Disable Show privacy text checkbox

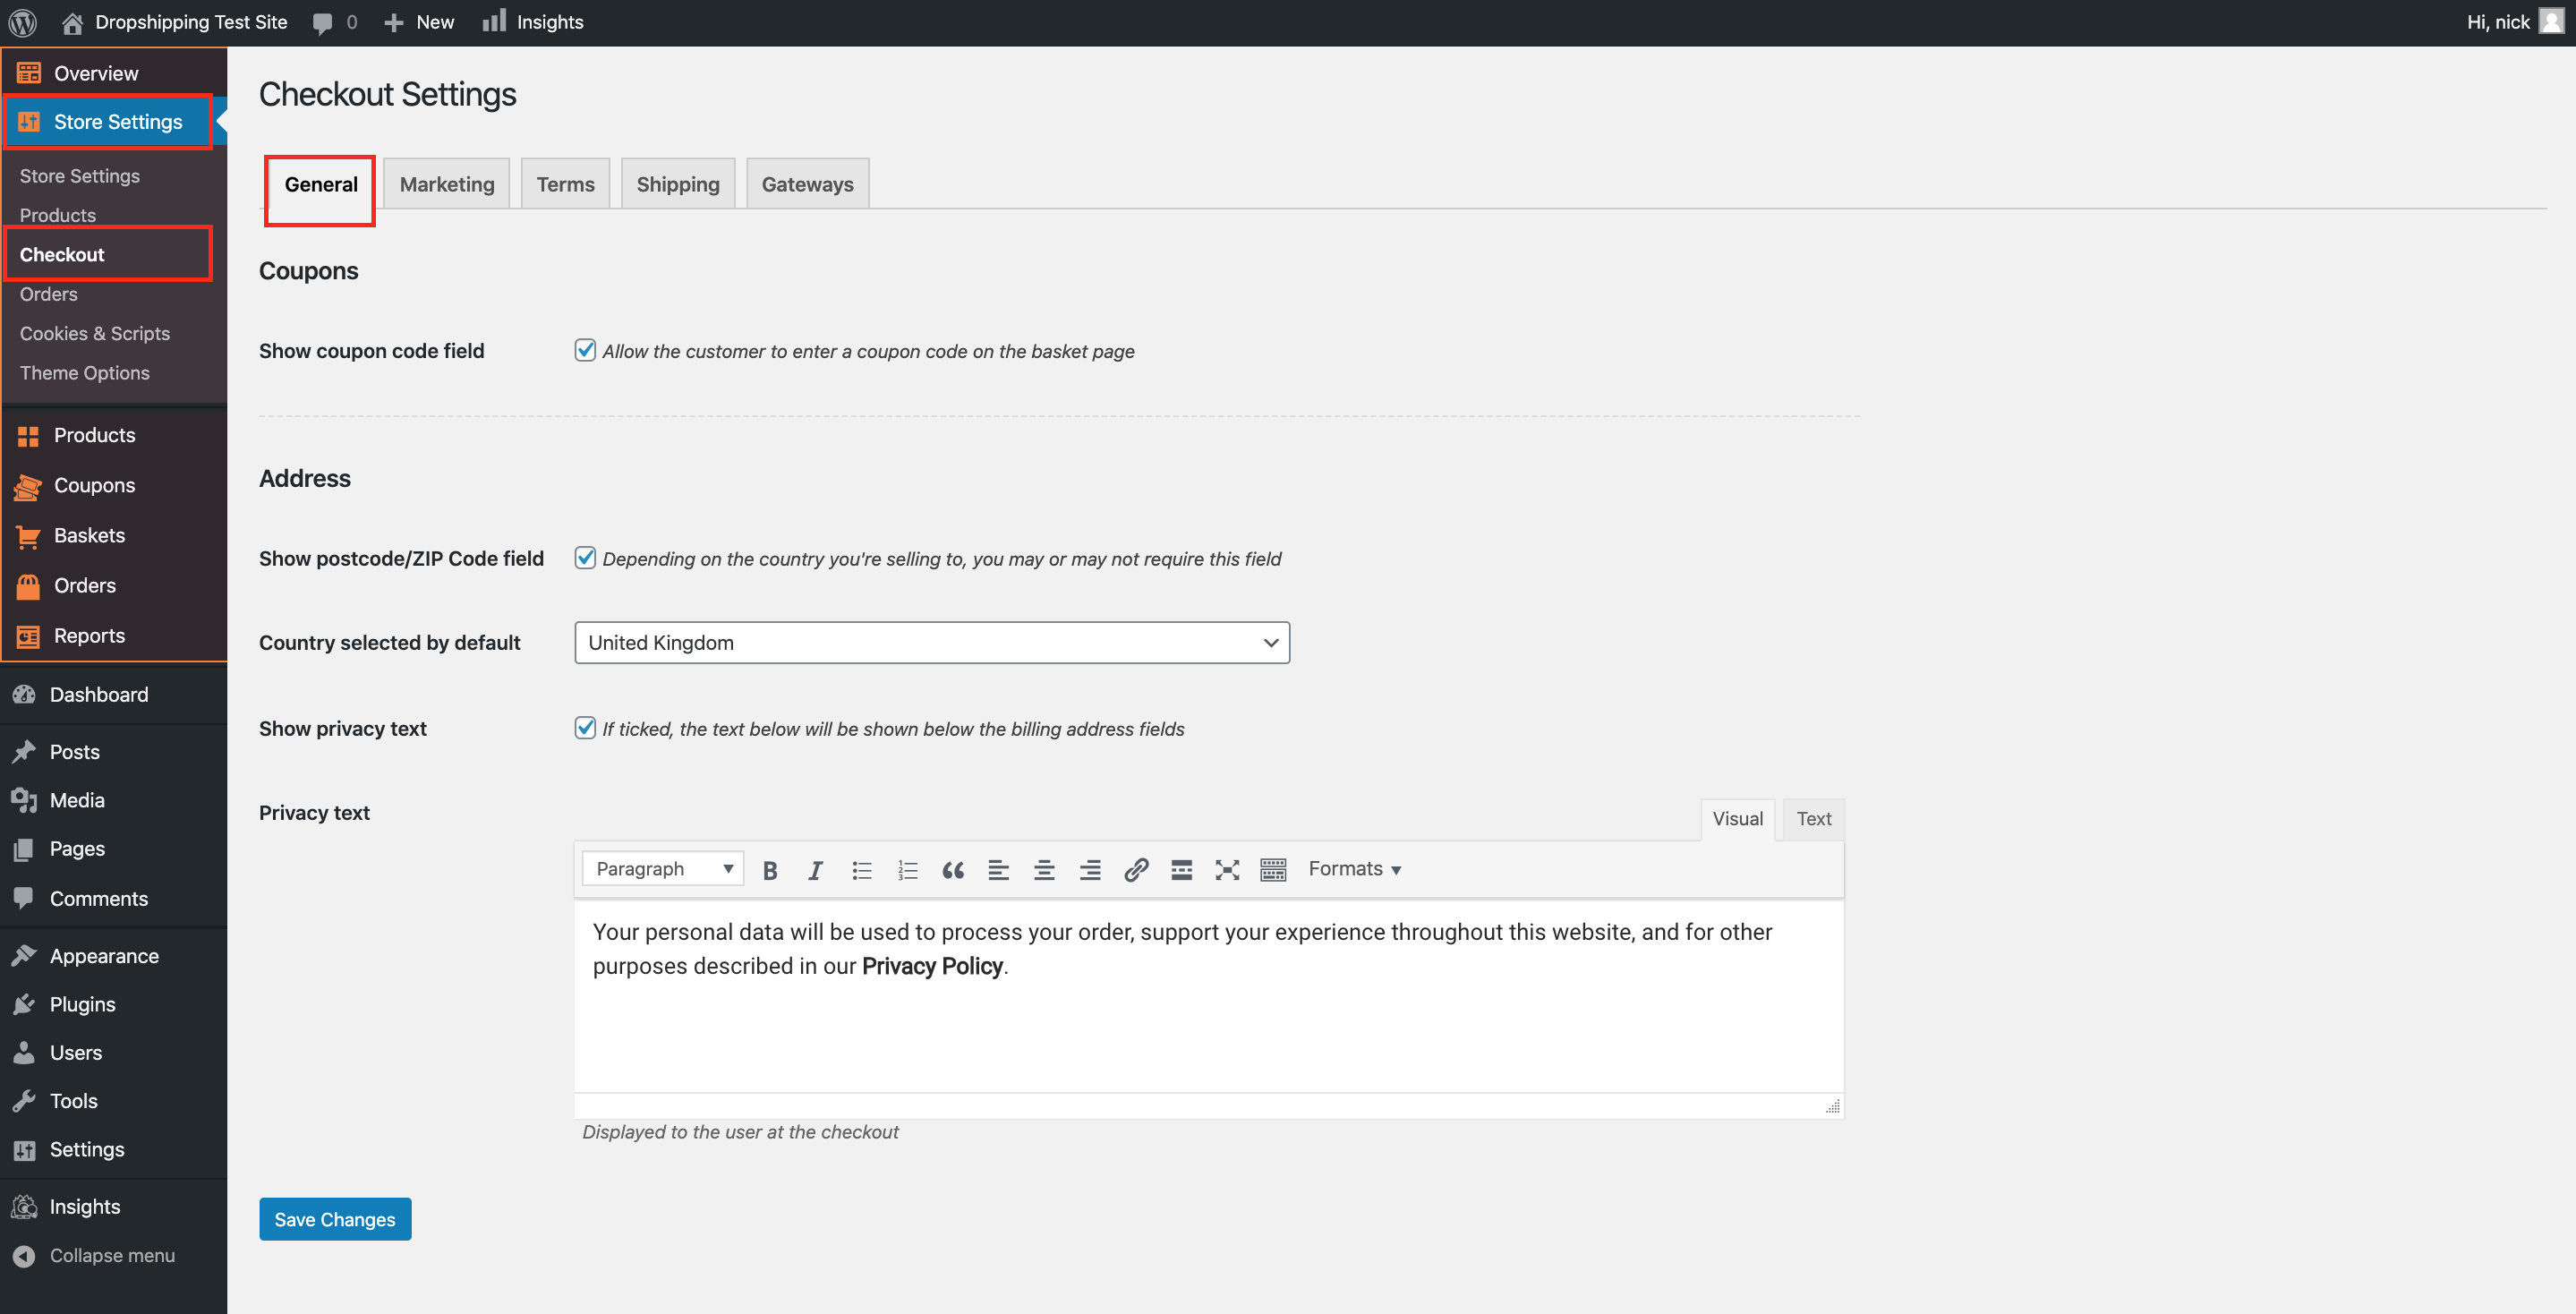[585, 728]
